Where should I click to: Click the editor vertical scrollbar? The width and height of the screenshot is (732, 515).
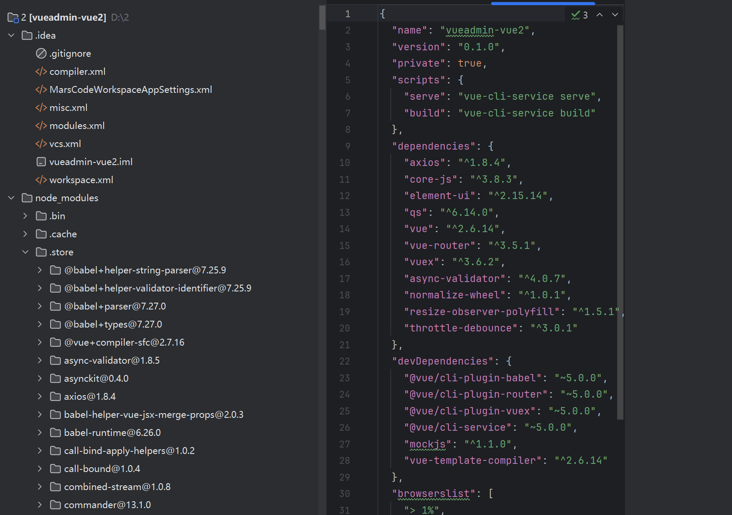coord(620,222)
